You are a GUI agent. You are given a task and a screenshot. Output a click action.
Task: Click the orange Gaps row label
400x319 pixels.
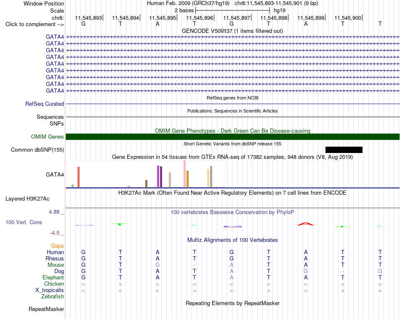pos(57,246)
